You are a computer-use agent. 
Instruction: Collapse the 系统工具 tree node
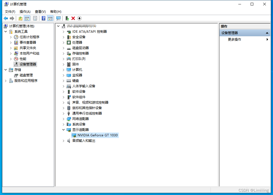pos(5,31)
